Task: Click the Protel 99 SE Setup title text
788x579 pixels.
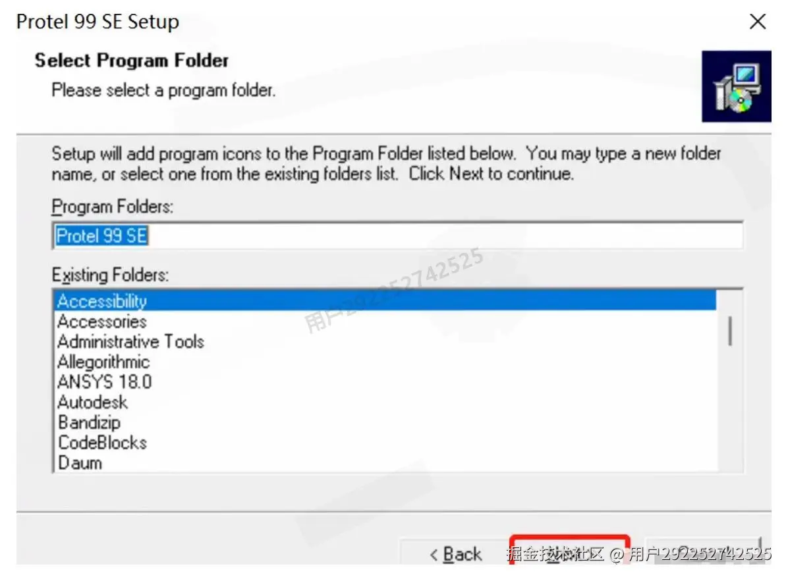Action: click(98, 22)
